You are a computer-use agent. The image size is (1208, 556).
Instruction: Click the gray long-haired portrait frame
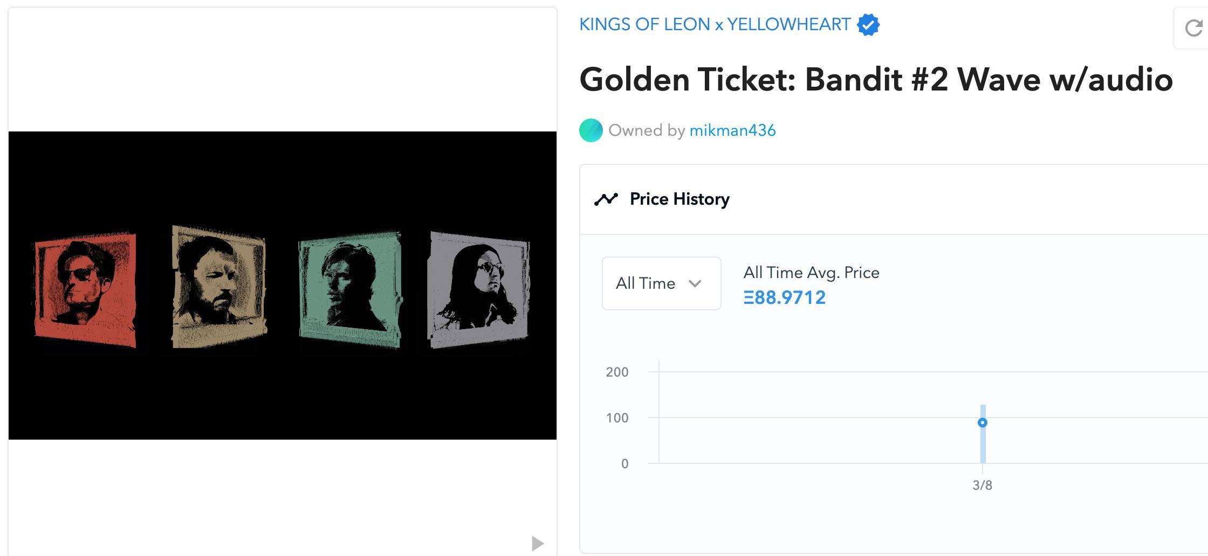point(479,289)
